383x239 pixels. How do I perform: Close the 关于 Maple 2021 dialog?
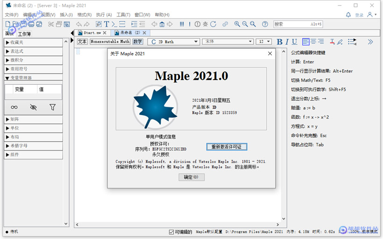(x=270, y=54)
